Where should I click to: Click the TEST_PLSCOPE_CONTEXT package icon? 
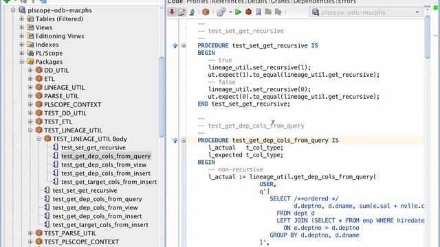click(x=39, y=242)
